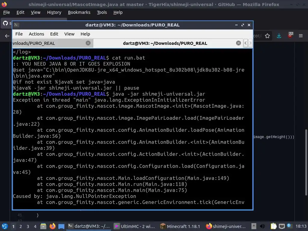The width and height of the screenshot is (308, 231).
Task: Click 'cat run.bat' command text
Action: point(128,58)
